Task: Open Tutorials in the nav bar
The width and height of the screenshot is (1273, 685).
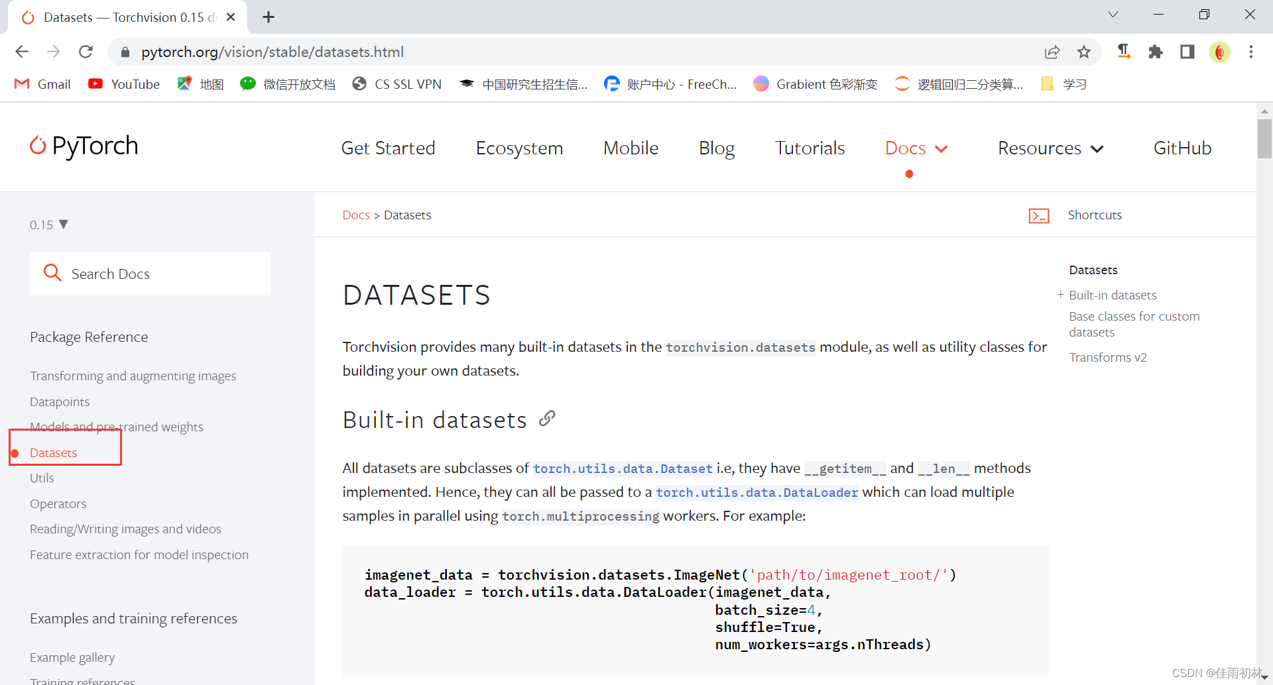Action: (x=810, y=148)
